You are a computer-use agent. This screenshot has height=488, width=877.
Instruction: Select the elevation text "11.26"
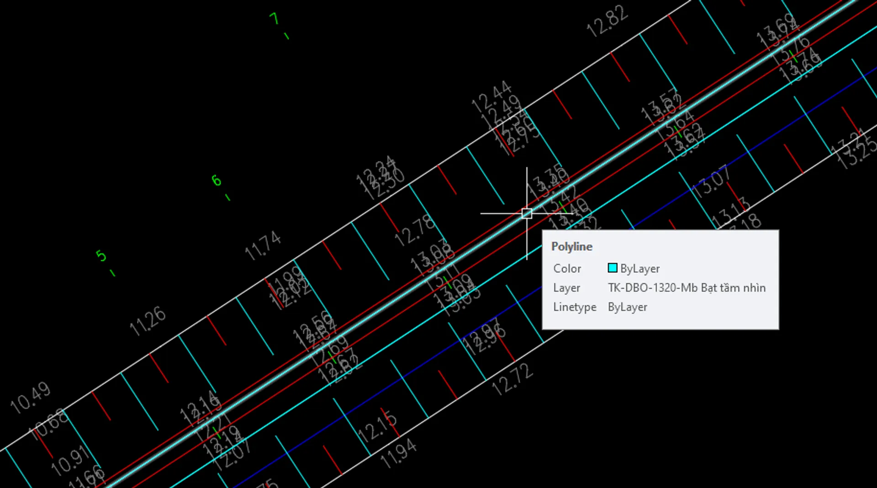(x=148, y=321)
